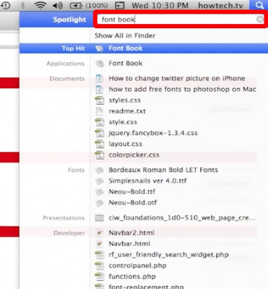This screenshot has width=268, height=289.
Task: Click the colorpicker.css file icon
Action: 99,155
